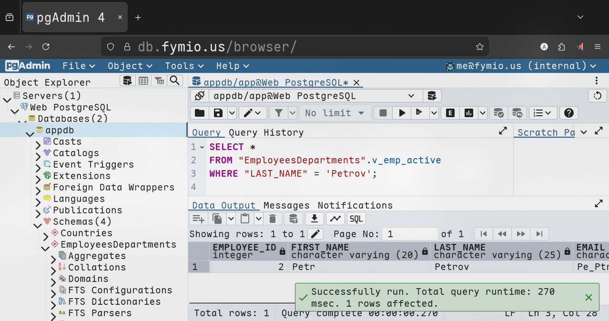
Task: Click the Add row icon
Action: point(198,219)
